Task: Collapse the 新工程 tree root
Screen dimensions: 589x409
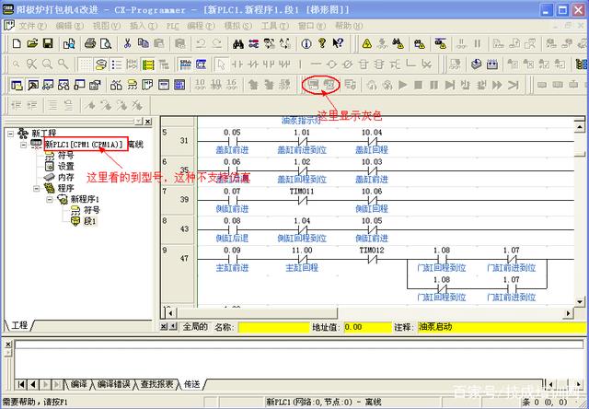Action: coord(10,133)
